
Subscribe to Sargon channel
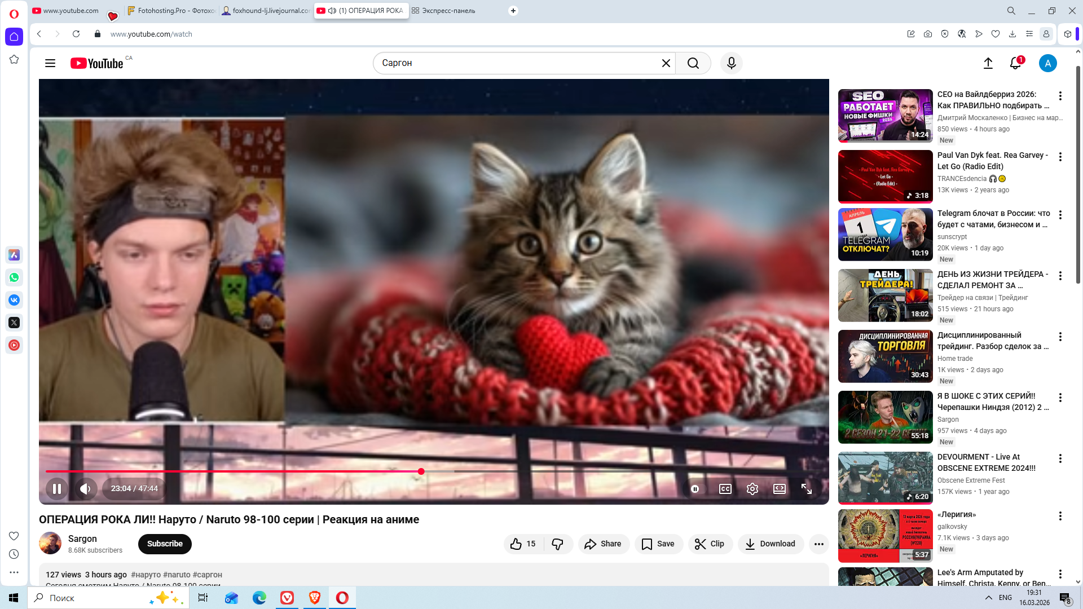point(165,544)
